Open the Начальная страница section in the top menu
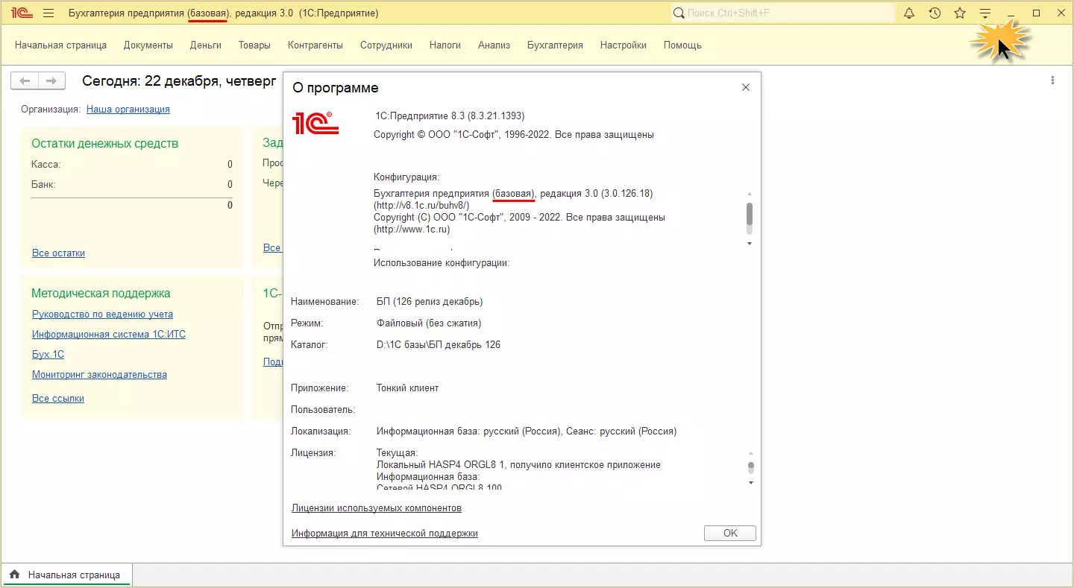This screenshot has width=1074, height=588. tap(60, 45)
